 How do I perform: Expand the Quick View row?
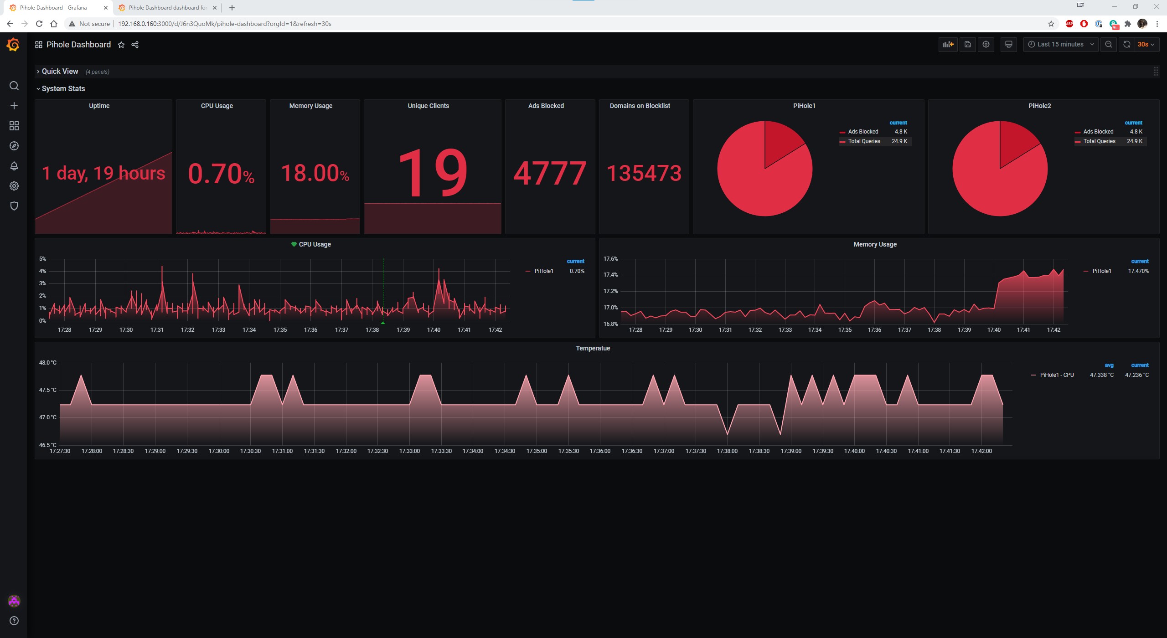click(x=60, y=72)
